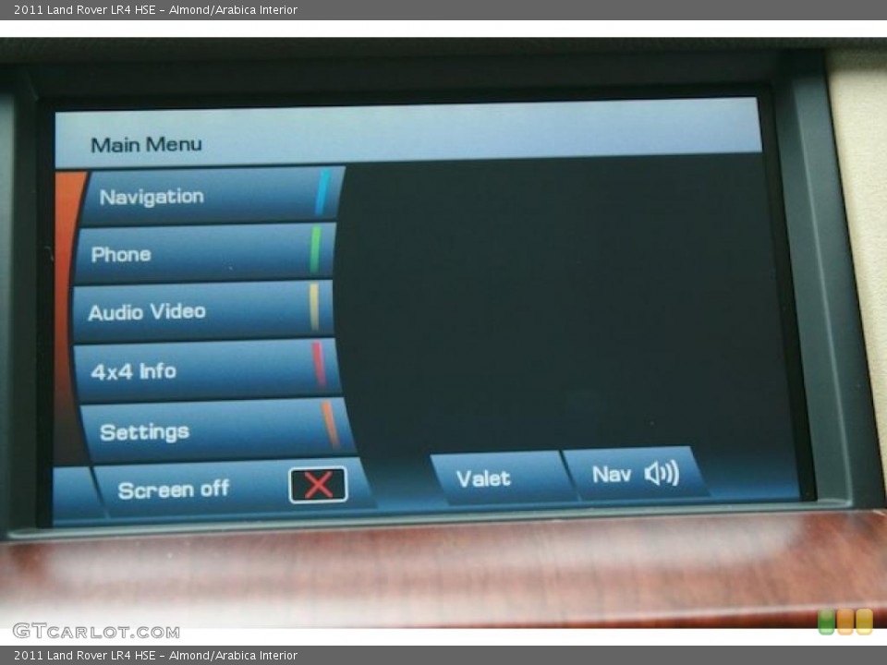887x665 pixels.
Task: Open the Navigation menu item
Action: (213, 196)
